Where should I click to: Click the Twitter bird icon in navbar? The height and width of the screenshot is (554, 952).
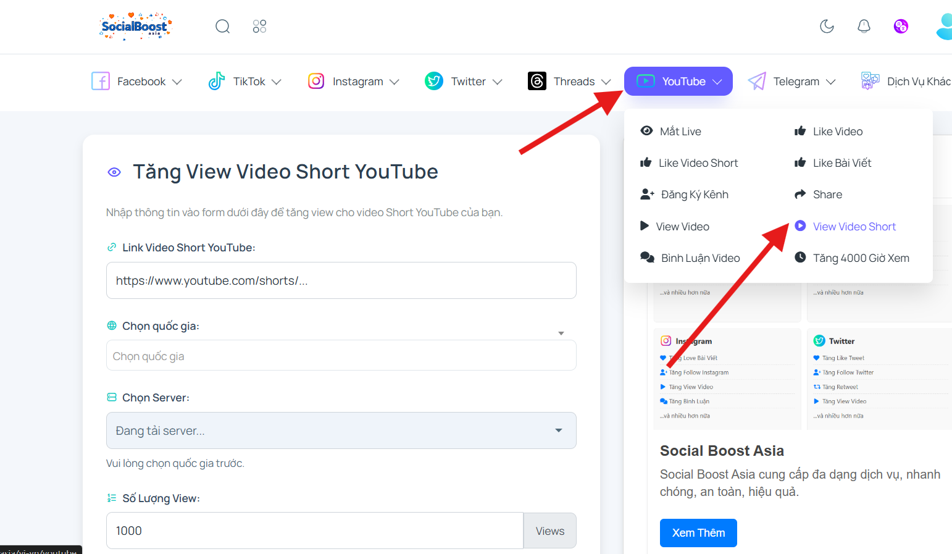pyautogui.click(x=434, y=81)
